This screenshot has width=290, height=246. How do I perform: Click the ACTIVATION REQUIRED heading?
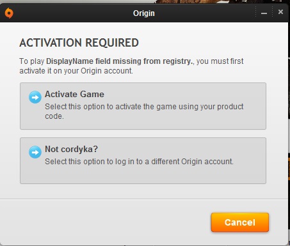[79, 43]
